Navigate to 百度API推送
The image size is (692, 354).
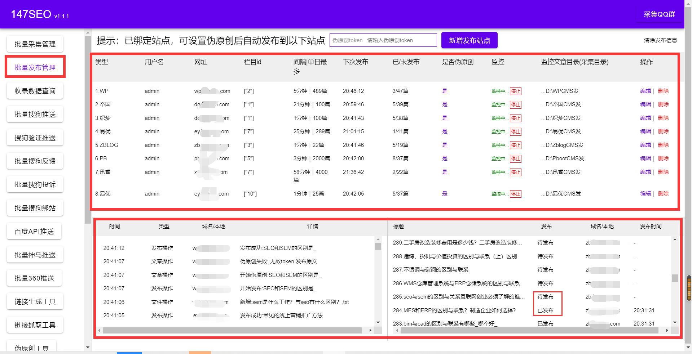(x=35, y=231)
